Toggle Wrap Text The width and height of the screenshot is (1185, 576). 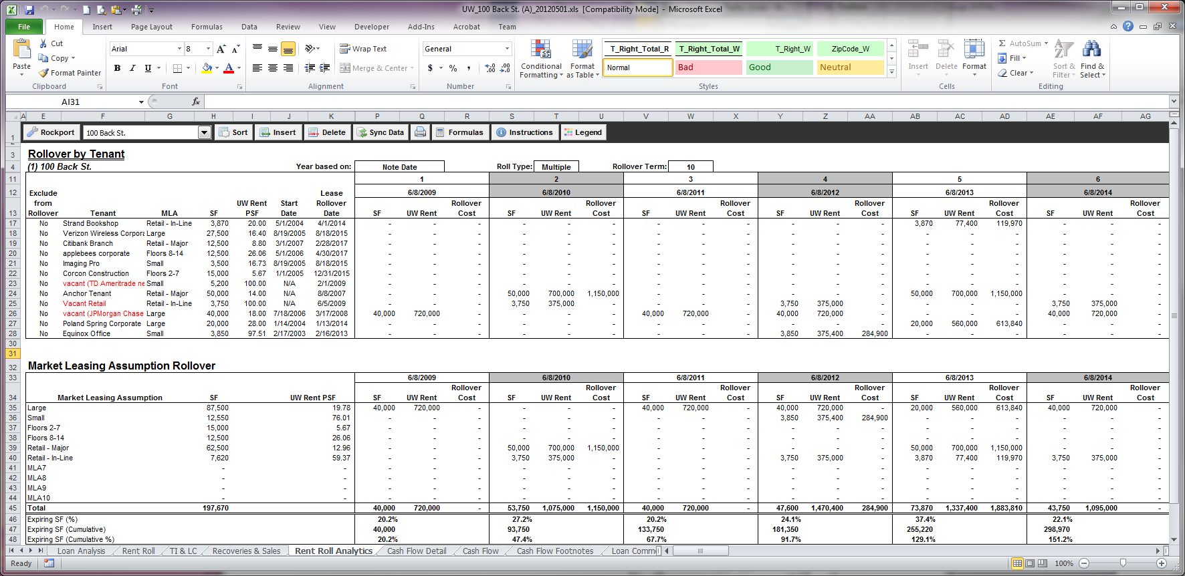tap(363, 49)
